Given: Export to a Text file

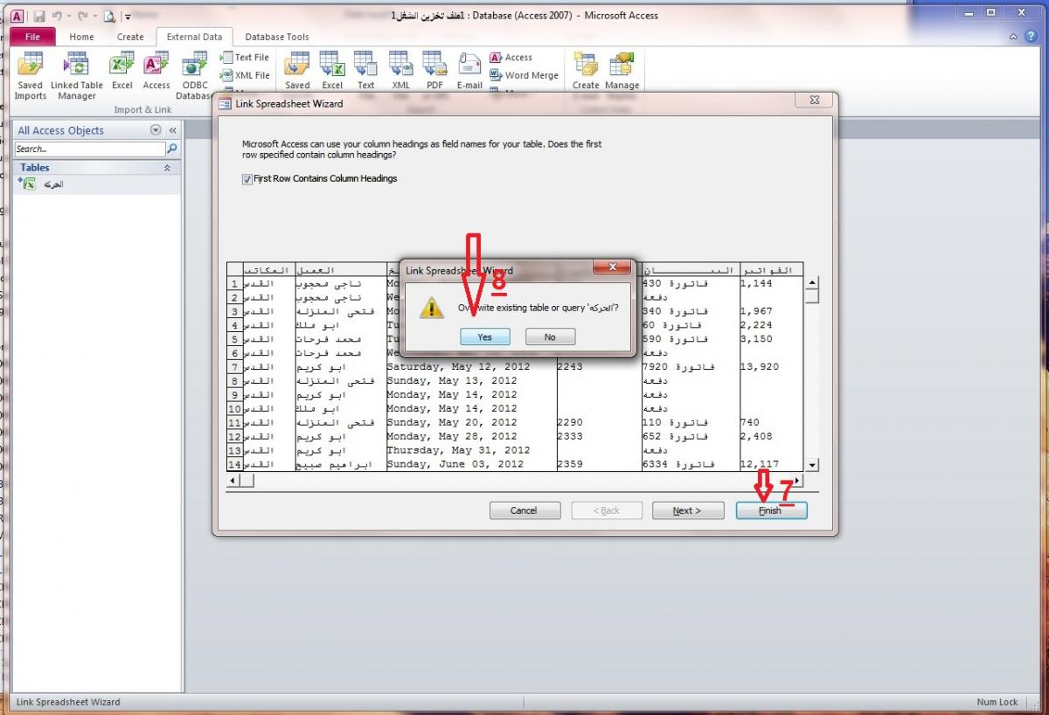Looking at the screenshot, I should 365,71.
